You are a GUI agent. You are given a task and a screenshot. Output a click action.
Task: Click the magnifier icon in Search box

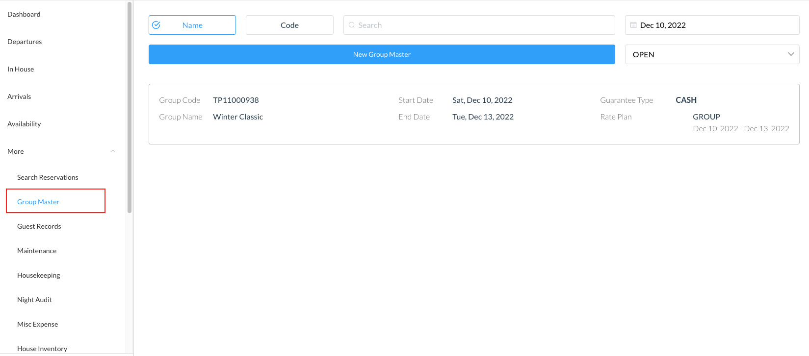click(x=352, y=25)
